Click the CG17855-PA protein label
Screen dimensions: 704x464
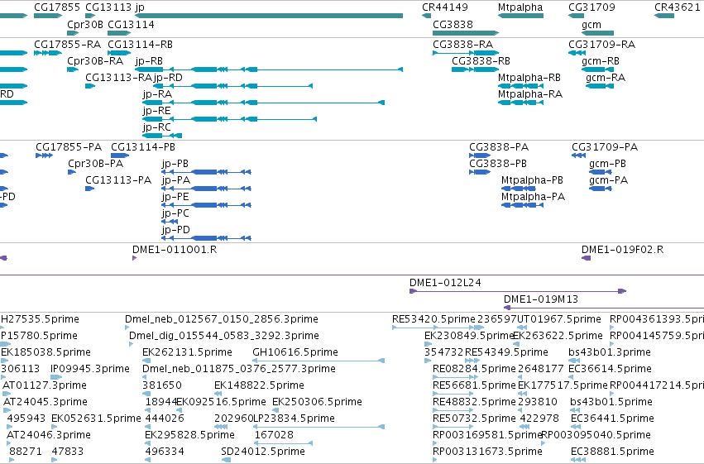(x=69, y=147)
